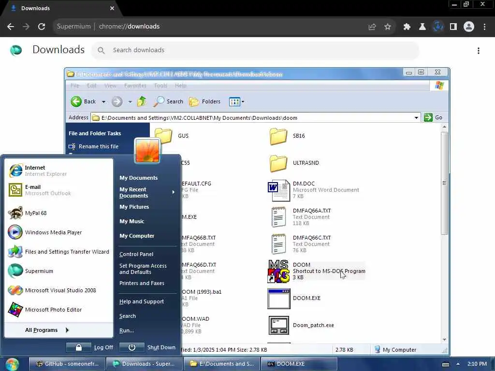Open Downloads page more actions menu
The image size is (495, 371).
479,50
